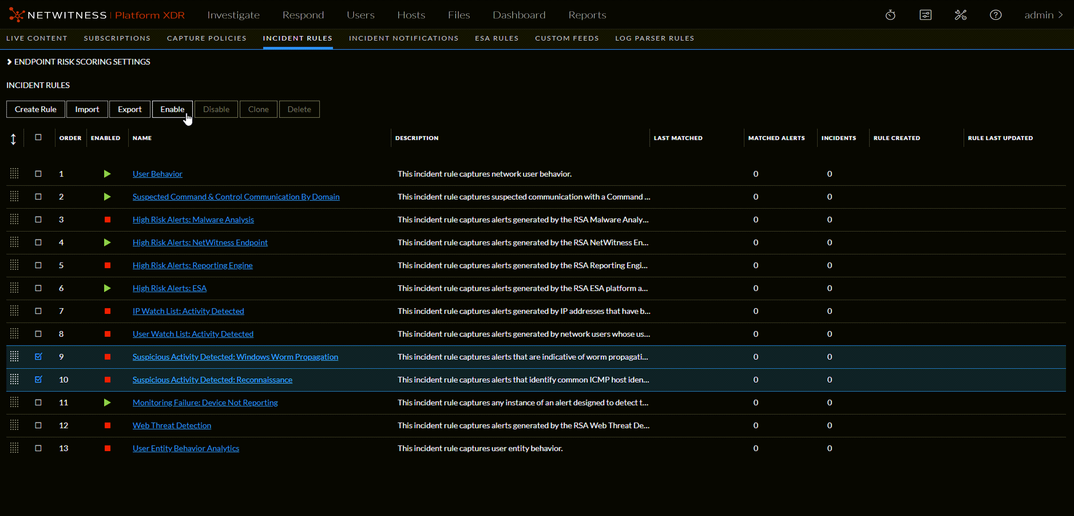Open the configure settings panel icon
The width and height of the screenshot is (1074, 516).
click(x=925, y=15)
